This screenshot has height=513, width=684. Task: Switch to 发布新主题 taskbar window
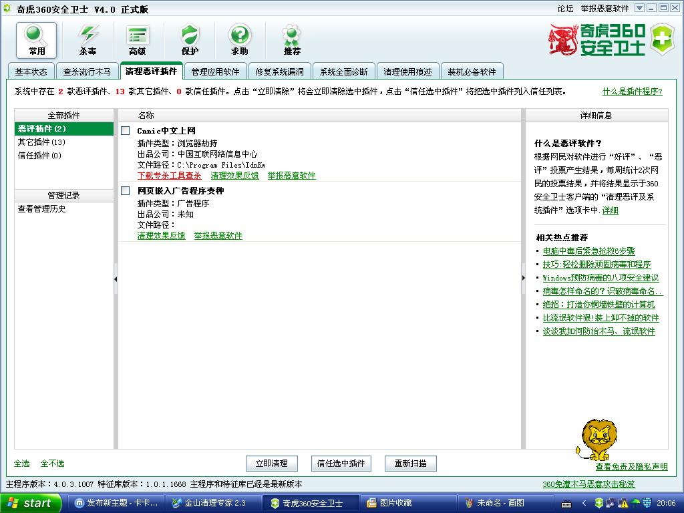pos(117,503)
